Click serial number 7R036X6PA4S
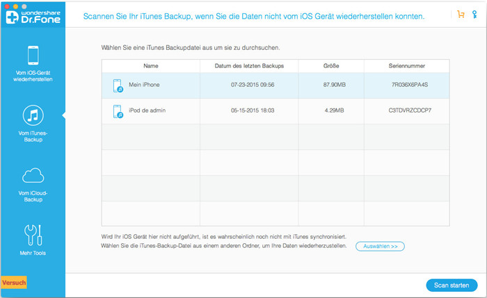This screenshot has width=487, height=298. coord(410,85)
